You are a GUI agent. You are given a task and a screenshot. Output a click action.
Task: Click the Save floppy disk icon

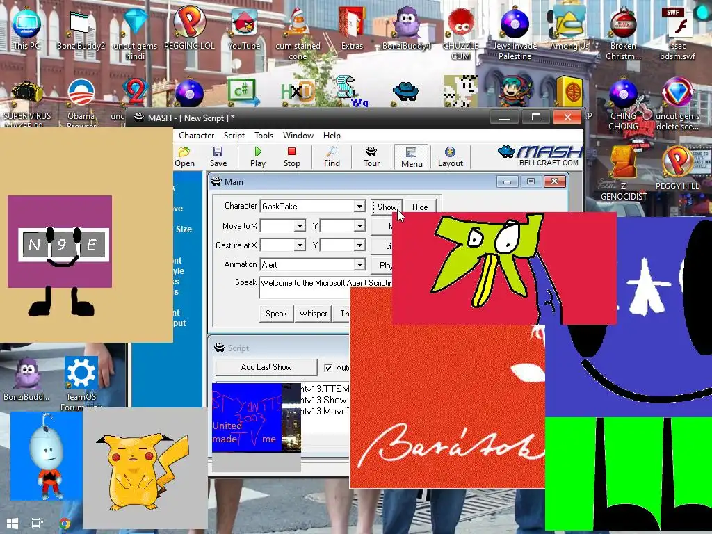tap(218, 156)
